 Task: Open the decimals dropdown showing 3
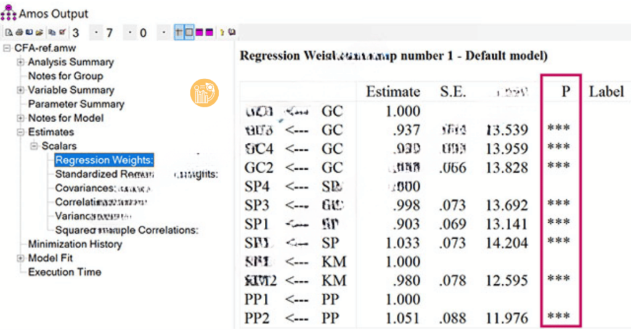[x=96, y=33]
